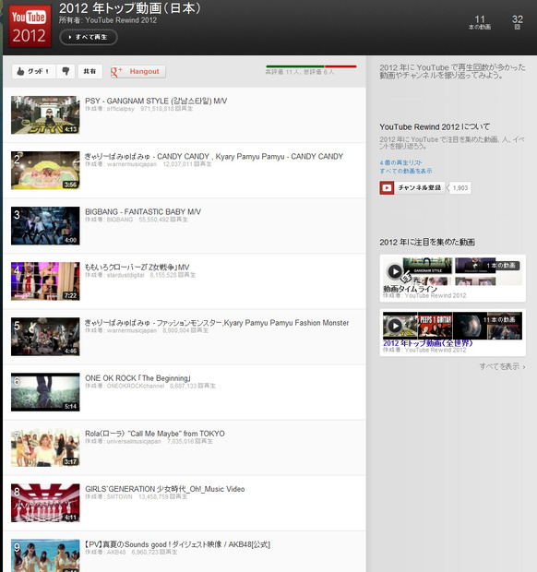Open BIGBANG uploader link
The width and height of the screenshot is (537, 572).
(120, 220)
